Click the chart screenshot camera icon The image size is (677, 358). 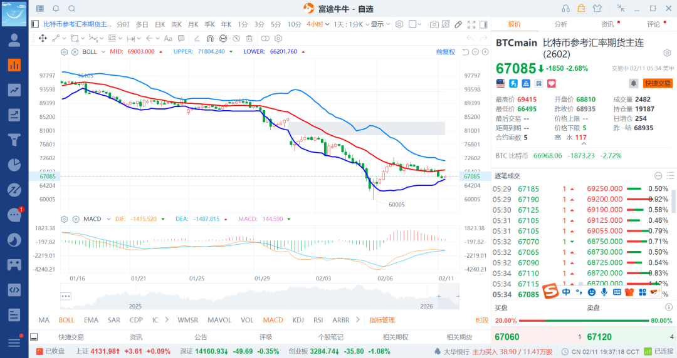click(x=434, y=24)
